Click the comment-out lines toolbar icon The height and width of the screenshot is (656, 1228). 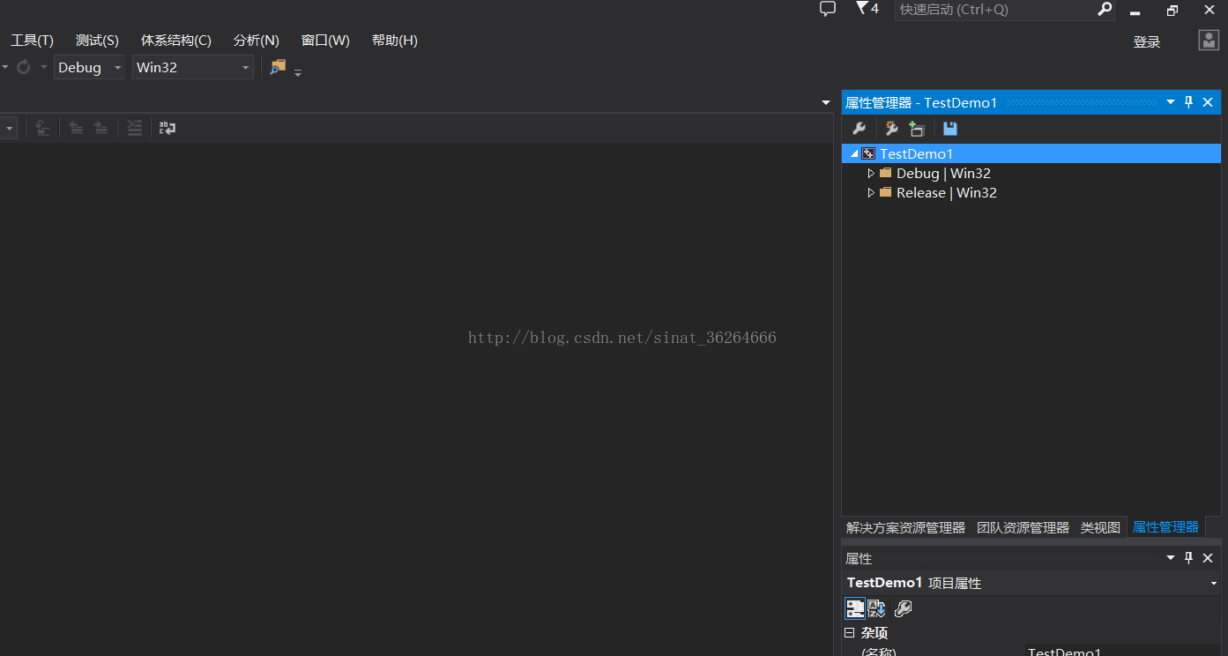click(x=134, y=128)
